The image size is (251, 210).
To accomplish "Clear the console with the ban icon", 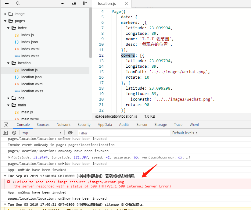I will pos(14,133).
